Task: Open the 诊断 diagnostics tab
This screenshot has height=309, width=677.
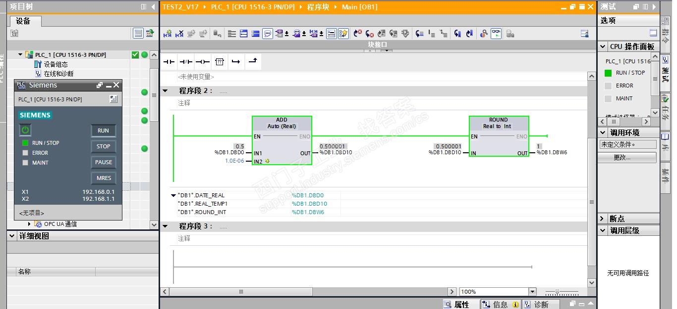Action: coord(542,305)
